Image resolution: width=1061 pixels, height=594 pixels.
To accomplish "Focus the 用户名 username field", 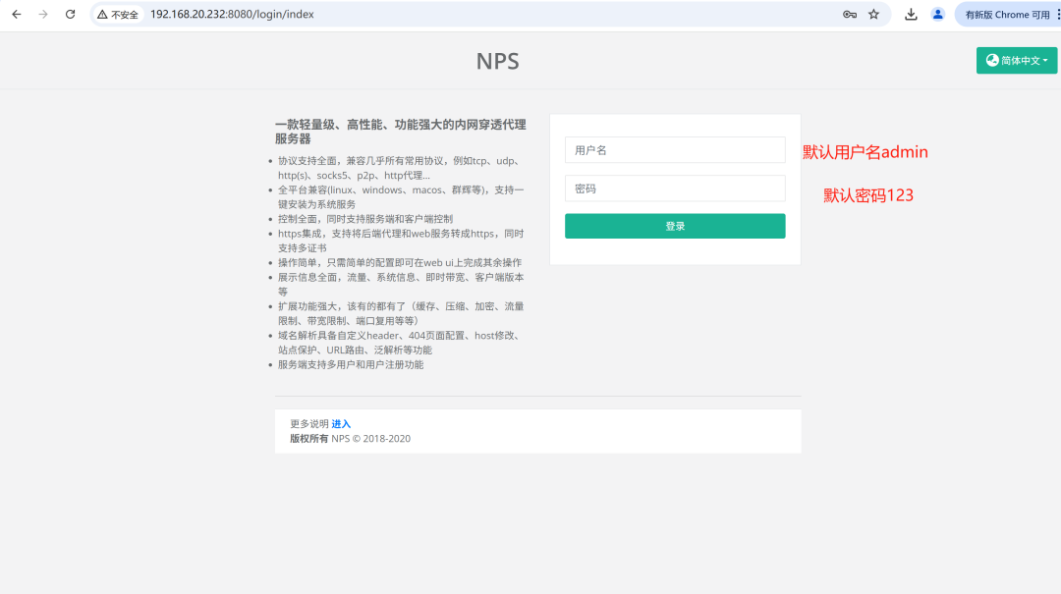I will coord(675,150).
